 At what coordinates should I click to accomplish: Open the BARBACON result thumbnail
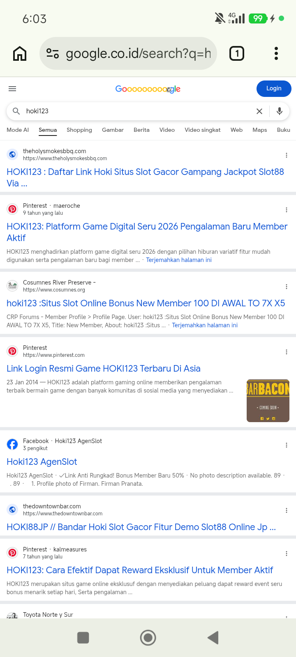pos(268,401)
